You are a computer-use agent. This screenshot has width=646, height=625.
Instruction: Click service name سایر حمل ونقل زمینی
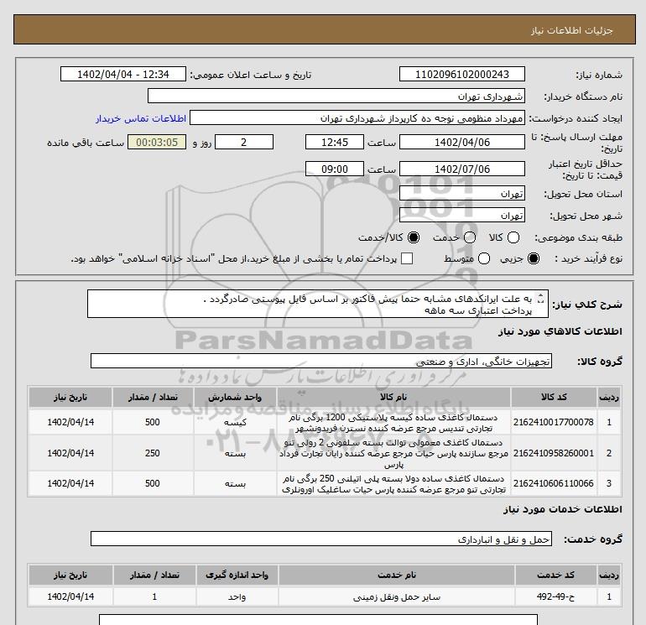coord(396,597)
